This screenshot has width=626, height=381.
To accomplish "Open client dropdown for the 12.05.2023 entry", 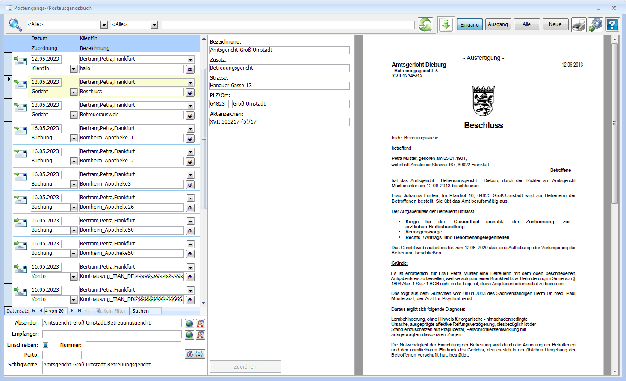I will click(x=191, y=59).
